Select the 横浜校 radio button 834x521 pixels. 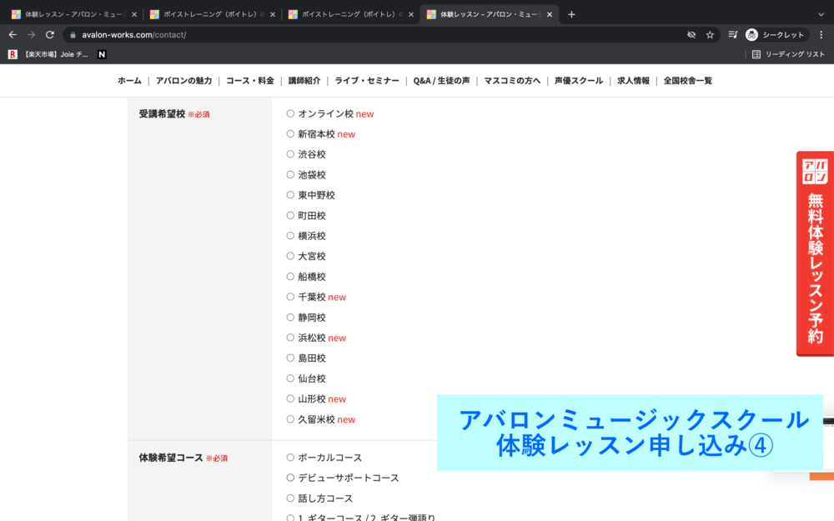(x=290, y=236)
